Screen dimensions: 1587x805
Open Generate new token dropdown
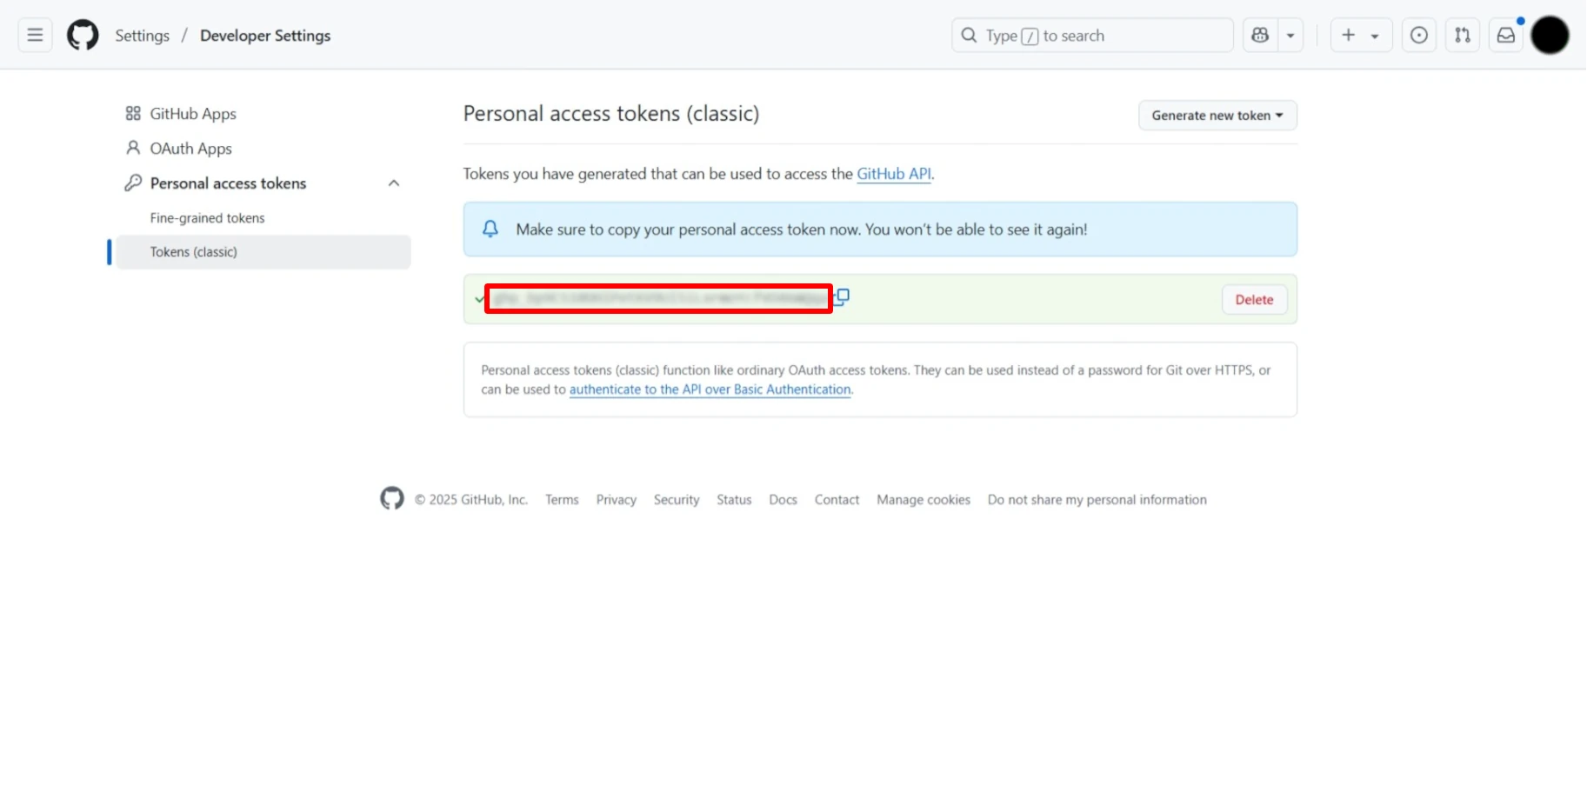(x=1217, y=116)
